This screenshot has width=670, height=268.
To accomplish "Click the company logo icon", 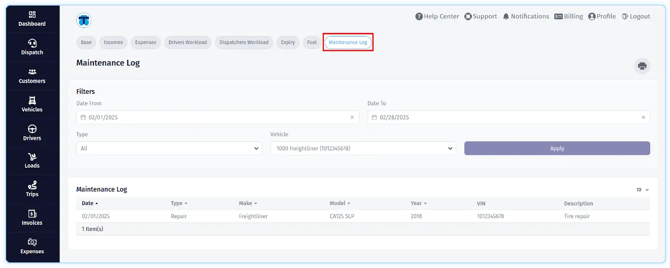I will click(84, 20).
